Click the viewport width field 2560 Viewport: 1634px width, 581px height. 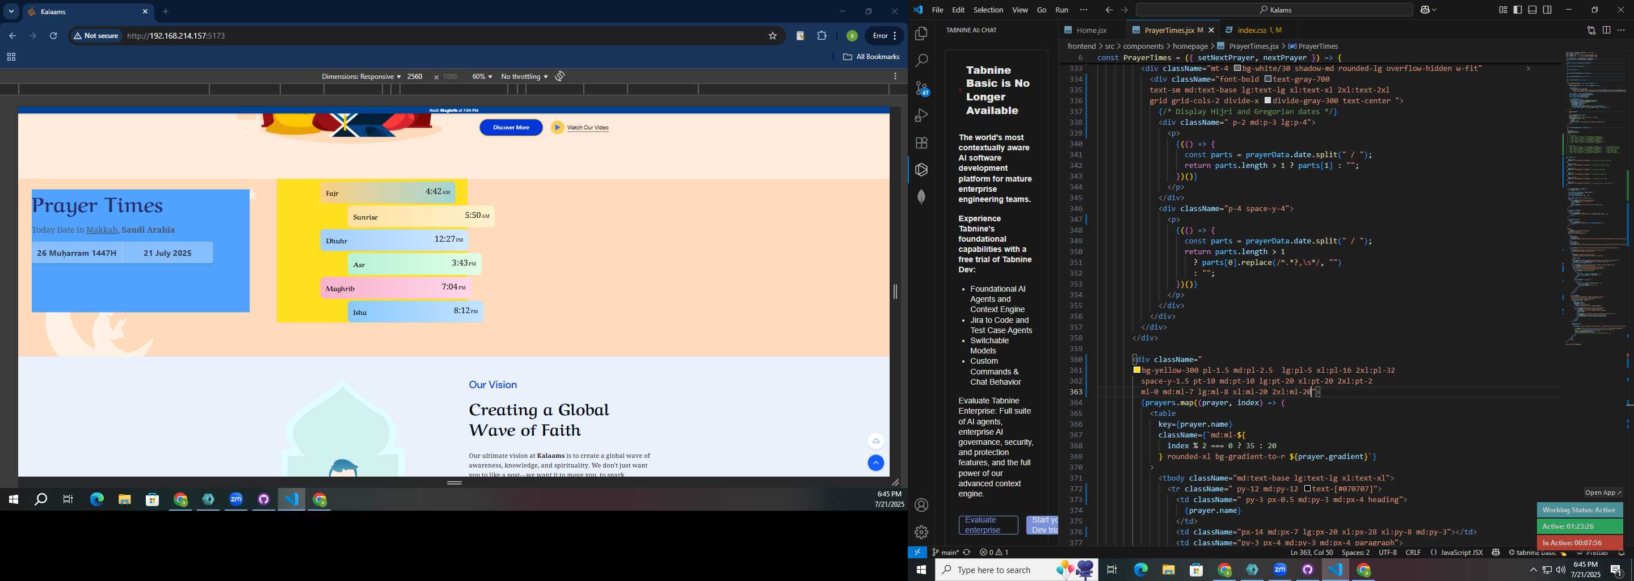[x=415, y=77]
